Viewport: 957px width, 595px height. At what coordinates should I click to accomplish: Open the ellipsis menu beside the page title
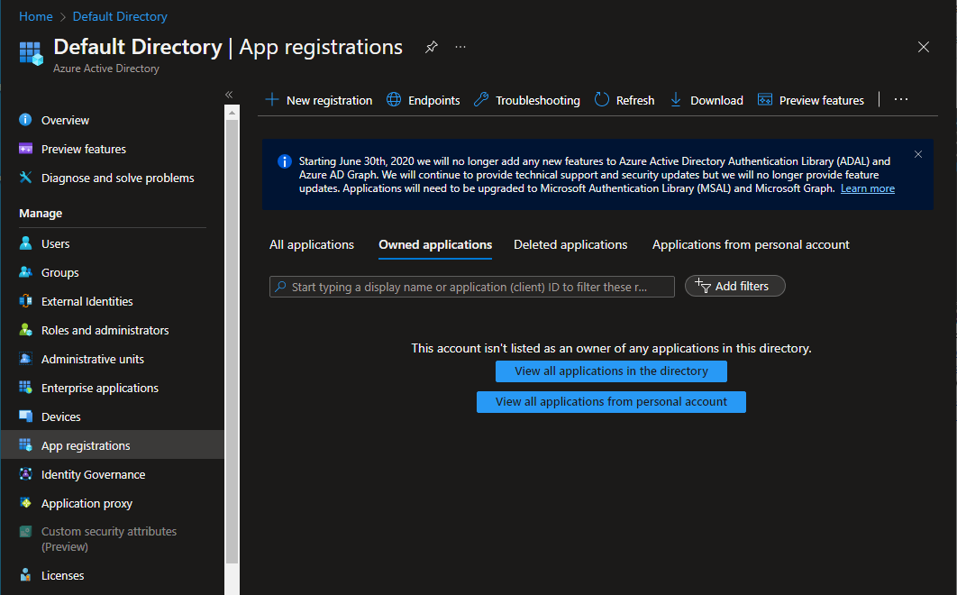460,47
